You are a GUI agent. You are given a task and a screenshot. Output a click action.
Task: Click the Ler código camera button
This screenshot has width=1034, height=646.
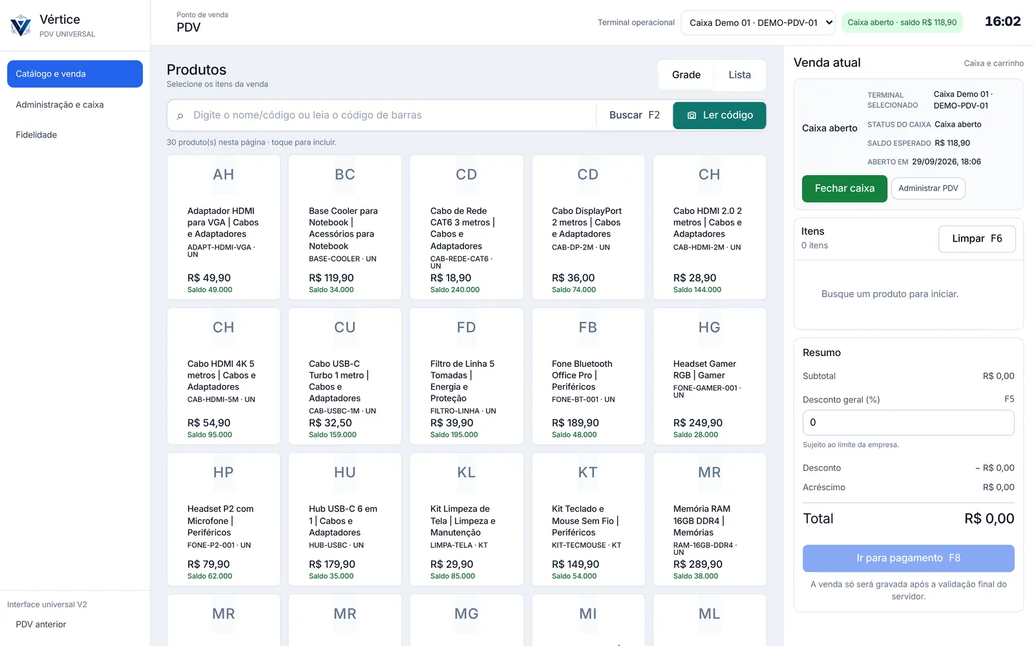pyautogui.click(x=719, y=115)
